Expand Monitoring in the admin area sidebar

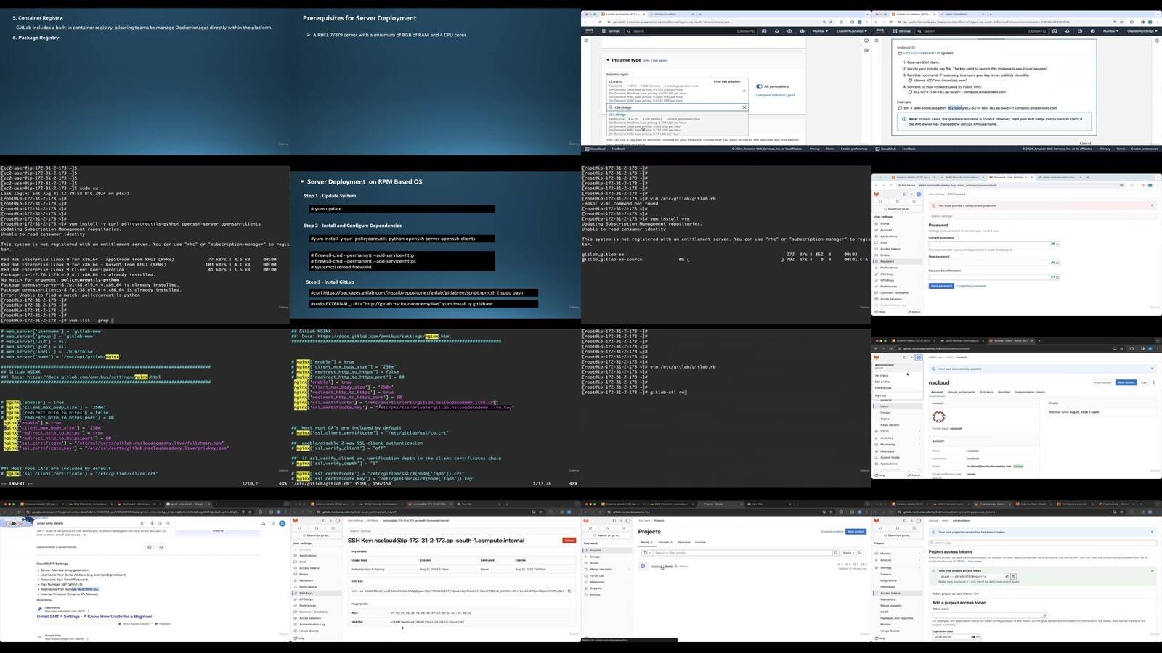pos(897,445)
